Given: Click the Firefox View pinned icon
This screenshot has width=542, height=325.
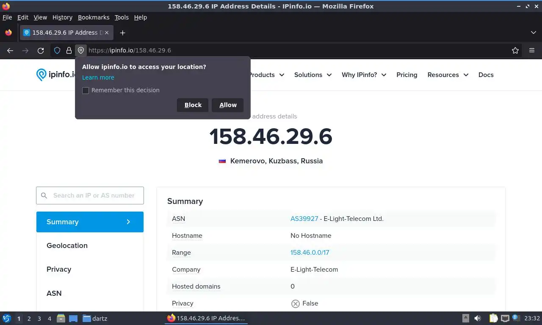Looking at the screenshot, I should tap(8, 33).
